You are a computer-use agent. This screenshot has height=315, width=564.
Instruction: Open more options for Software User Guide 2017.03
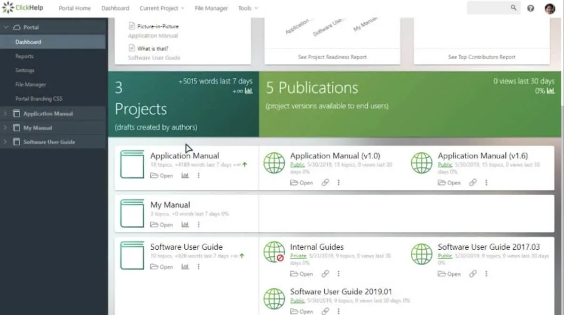click(486, 273)
